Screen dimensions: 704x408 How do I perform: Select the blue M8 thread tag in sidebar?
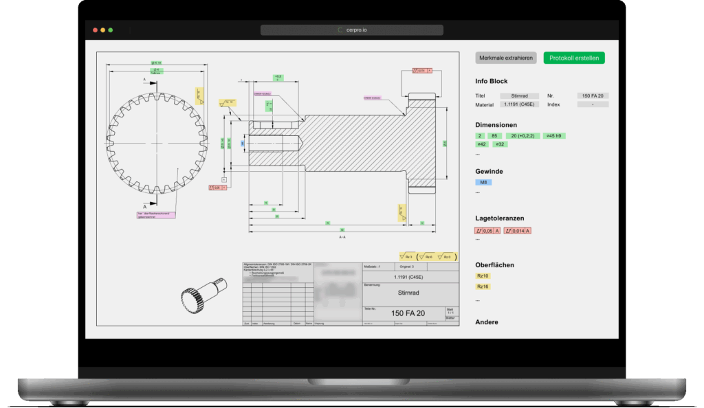point(483,183)
